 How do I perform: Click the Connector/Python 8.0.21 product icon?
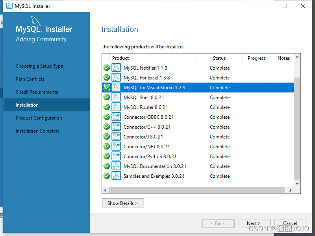(116, 156)
